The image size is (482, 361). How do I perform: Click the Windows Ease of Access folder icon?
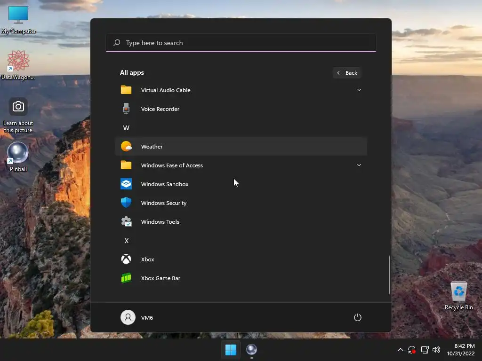pyautogui.click(x=126, y=165)
